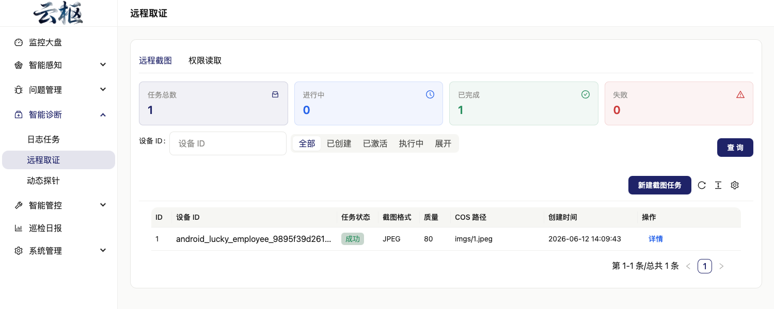Click the 云枢 logo

(x=58, y=13)
